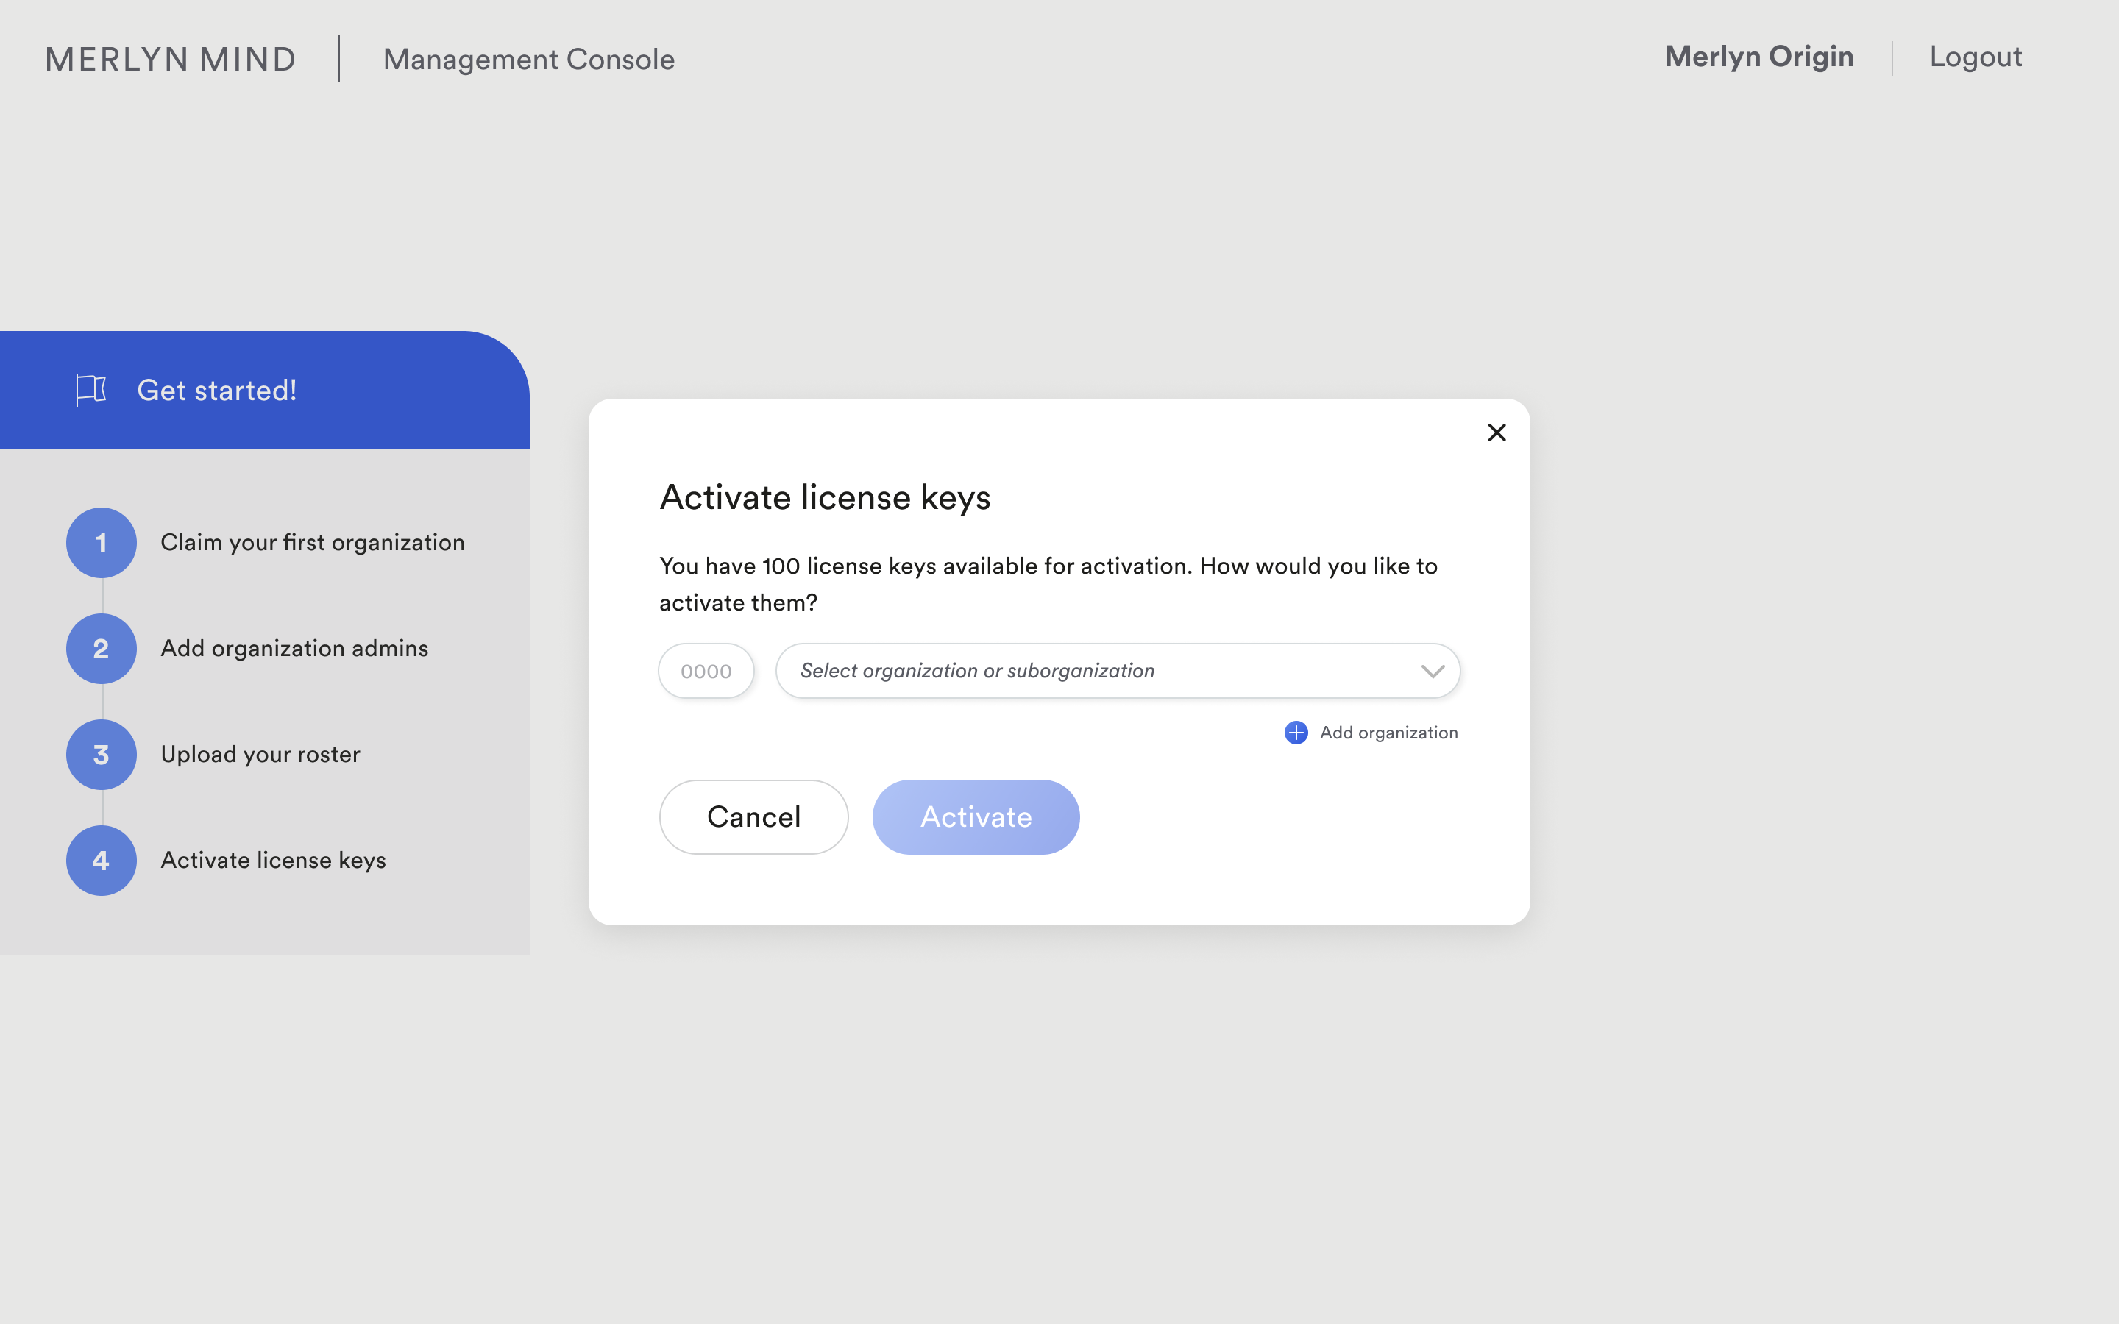The height and width of the screenshot is (1324, 2119).
Task: Click the flag icon beside Get started!
Action: click(x=91, y=390)
